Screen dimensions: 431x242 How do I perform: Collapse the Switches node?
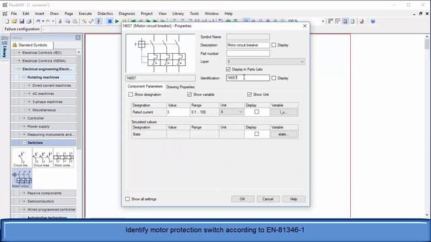click(24, 143)
